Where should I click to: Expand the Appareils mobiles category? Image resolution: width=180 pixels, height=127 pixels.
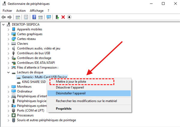pyautogui.click(x=8, y=30)
